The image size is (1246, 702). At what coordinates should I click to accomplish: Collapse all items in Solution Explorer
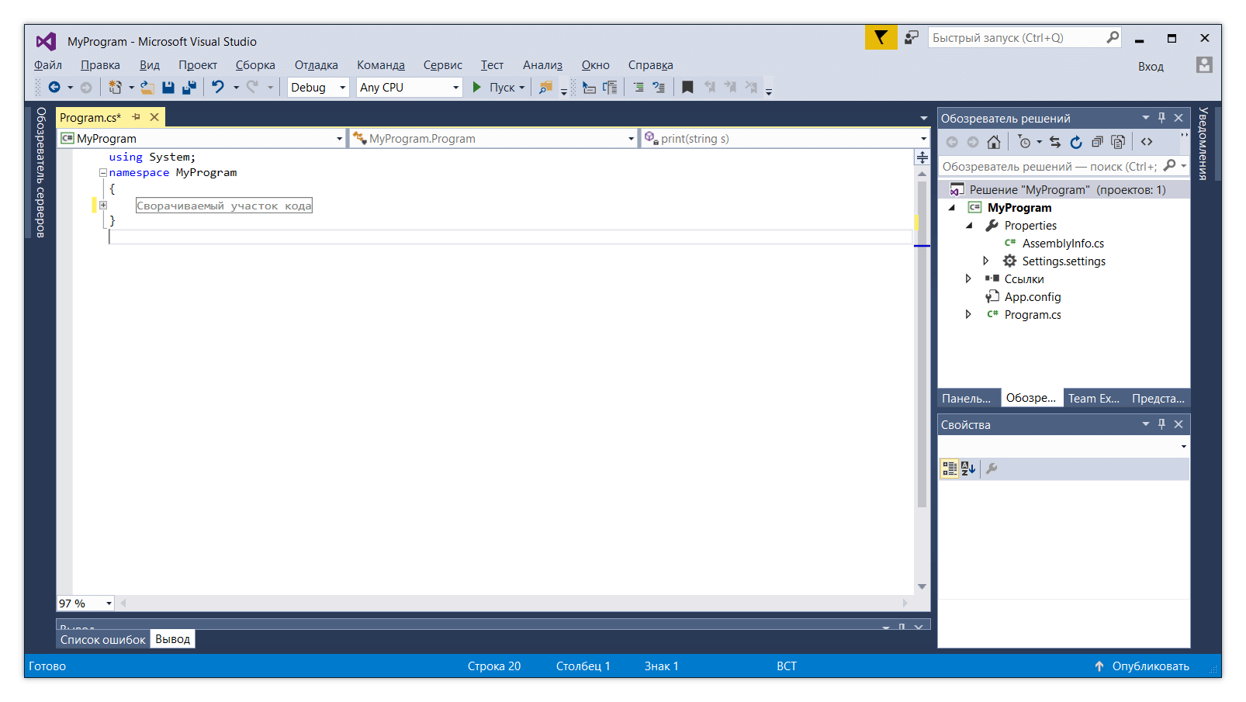(1097, 142)
